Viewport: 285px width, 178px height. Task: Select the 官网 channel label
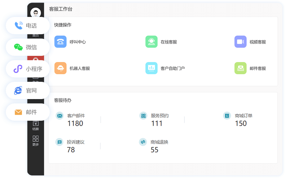31,90
